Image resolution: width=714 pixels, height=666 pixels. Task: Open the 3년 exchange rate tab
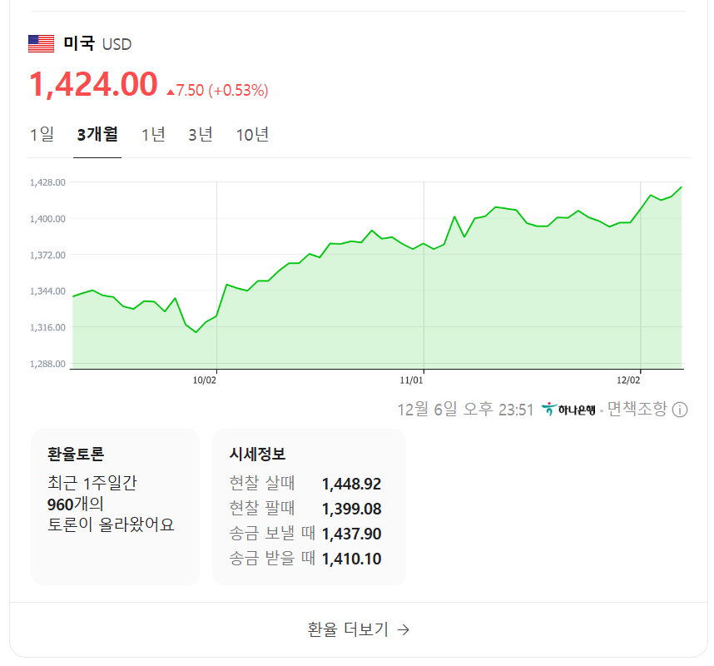[x=201, y=134]
